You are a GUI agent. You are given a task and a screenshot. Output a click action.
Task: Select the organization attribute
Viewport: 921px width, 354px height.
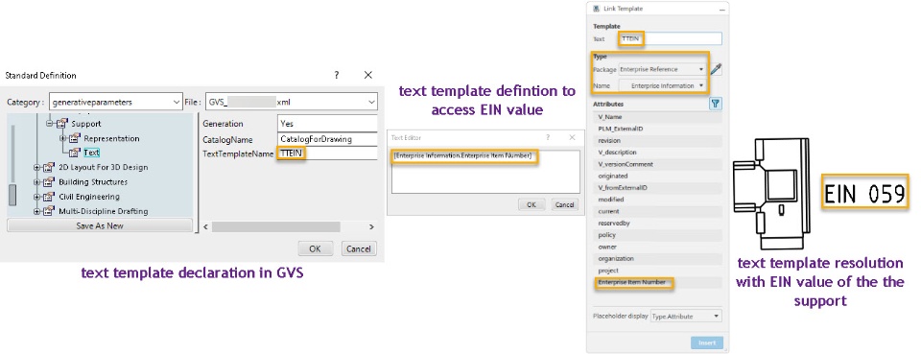658,259
